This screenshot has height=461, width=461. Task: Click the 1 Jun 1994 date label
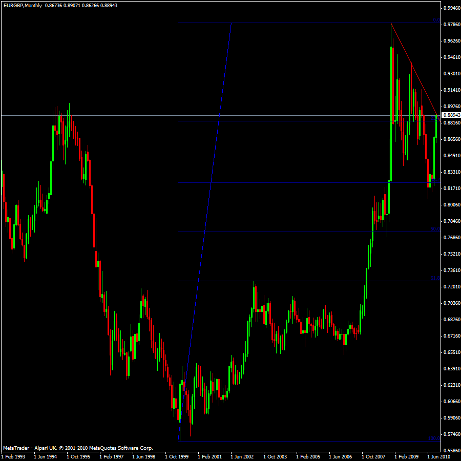point(46,457)
